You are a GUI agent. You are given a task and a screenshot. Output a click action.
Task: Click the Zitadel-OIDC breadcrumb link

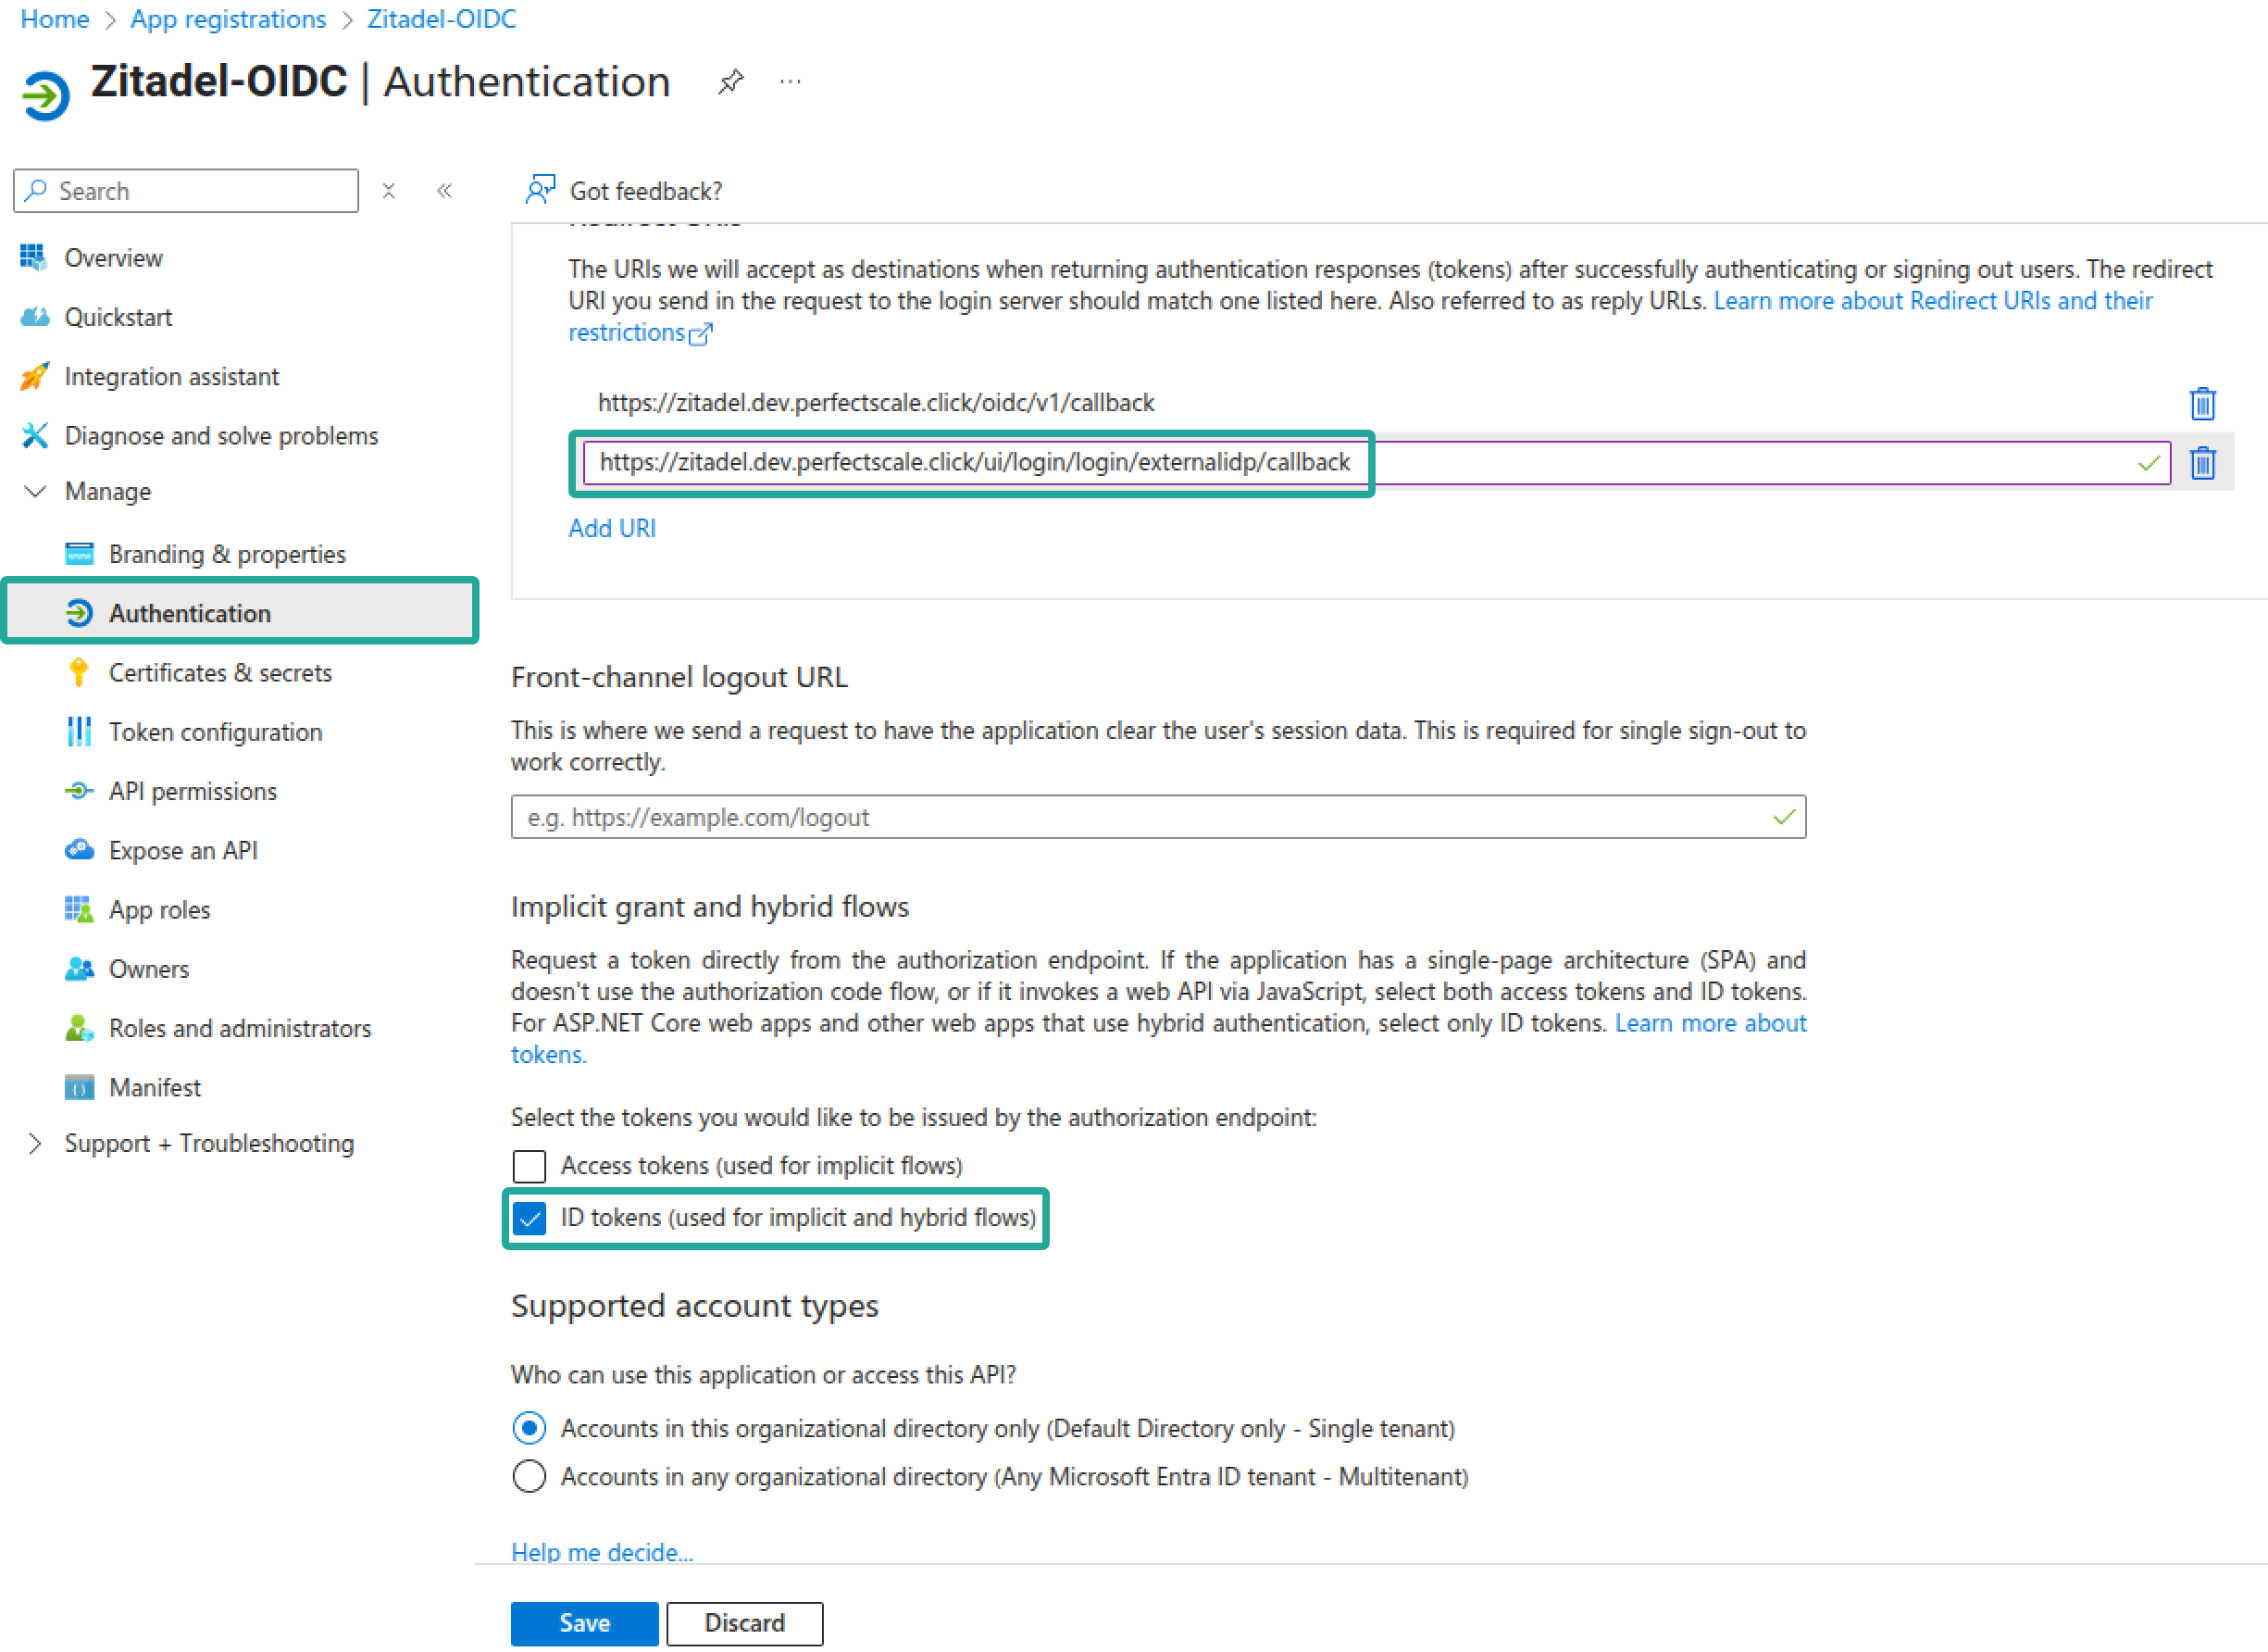pyautogui.click(x=442, y=18)
